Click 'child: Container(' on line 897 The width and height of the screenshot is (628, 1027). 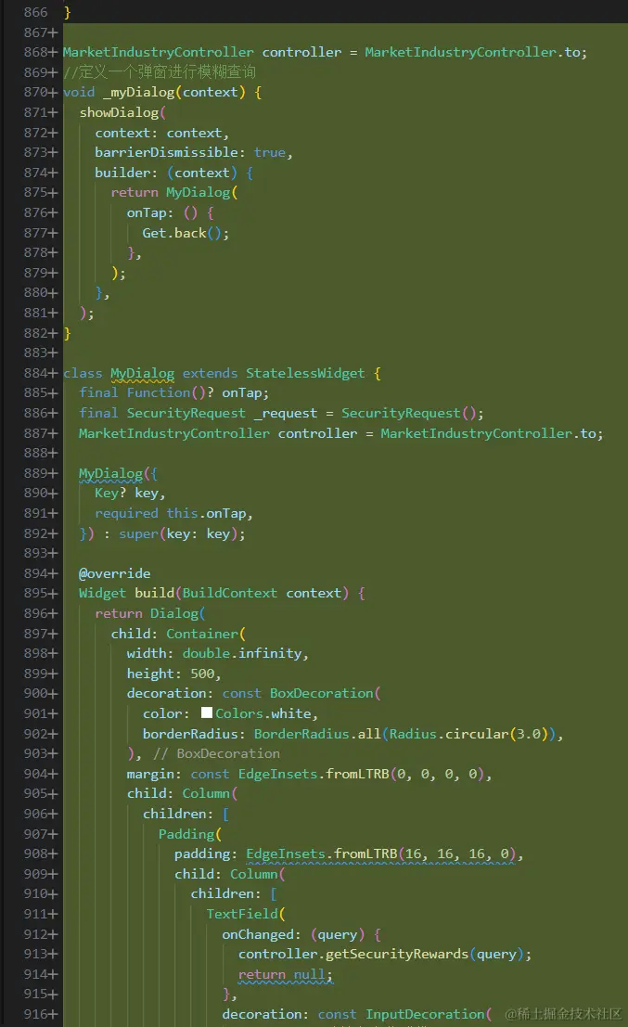tap(178, 634)
